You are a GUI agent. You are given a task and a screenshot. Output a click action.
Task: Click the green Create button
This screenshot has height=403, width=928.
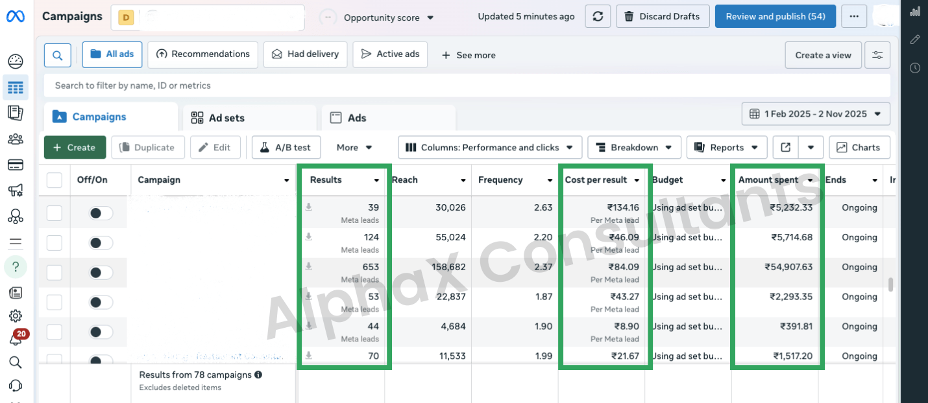pyautogui.click(x=74, y=148)
